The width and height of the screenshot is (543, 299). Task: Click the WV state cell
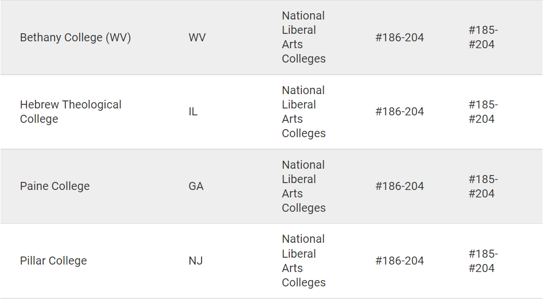197,37
